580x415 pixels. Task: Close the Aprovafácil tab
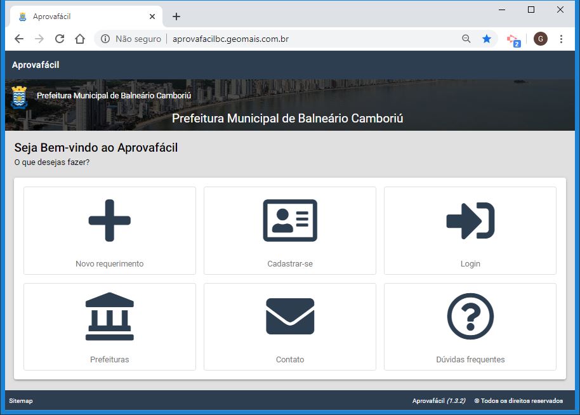pos(152,16)
